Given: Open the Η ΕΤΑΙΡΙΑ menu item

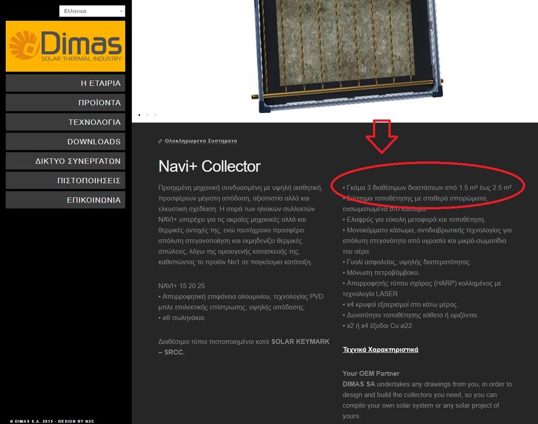Looking at the screenshot, I should coord(65,83).
